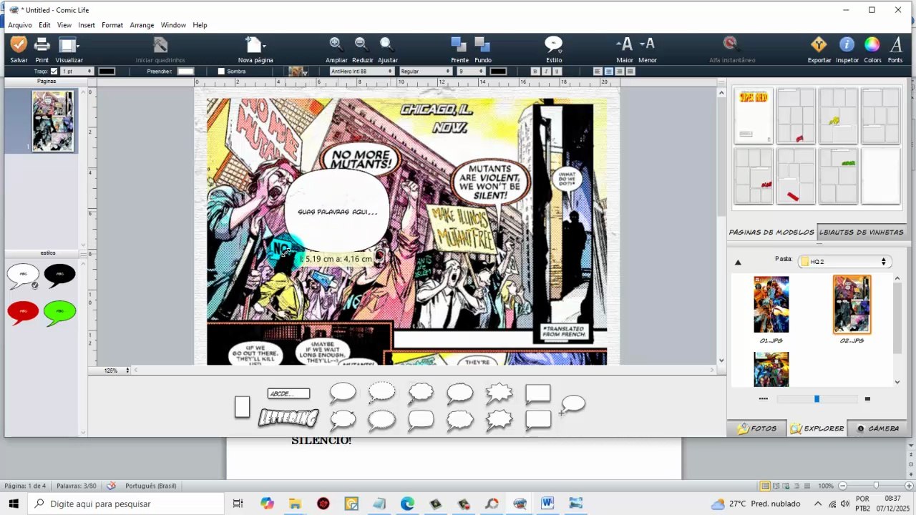Image resolution: width=916 pixels, height=515 pixels.
Task: Fit the page using the Ajustar icon
Action: pyautogui.click(x=386, y=44)
